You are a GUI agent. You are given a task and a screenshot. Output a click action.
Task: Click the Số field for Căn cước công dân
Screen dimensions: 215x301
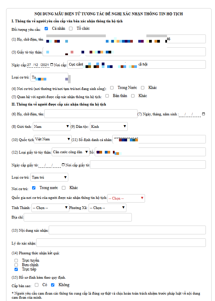[x=150, y=152]
